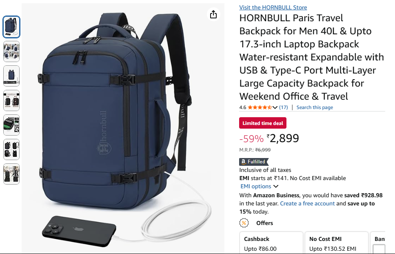The height and width of the screenshot is (254, 395).
Task: Select the last lifestyle thumbnail
Action: point(11,174)
